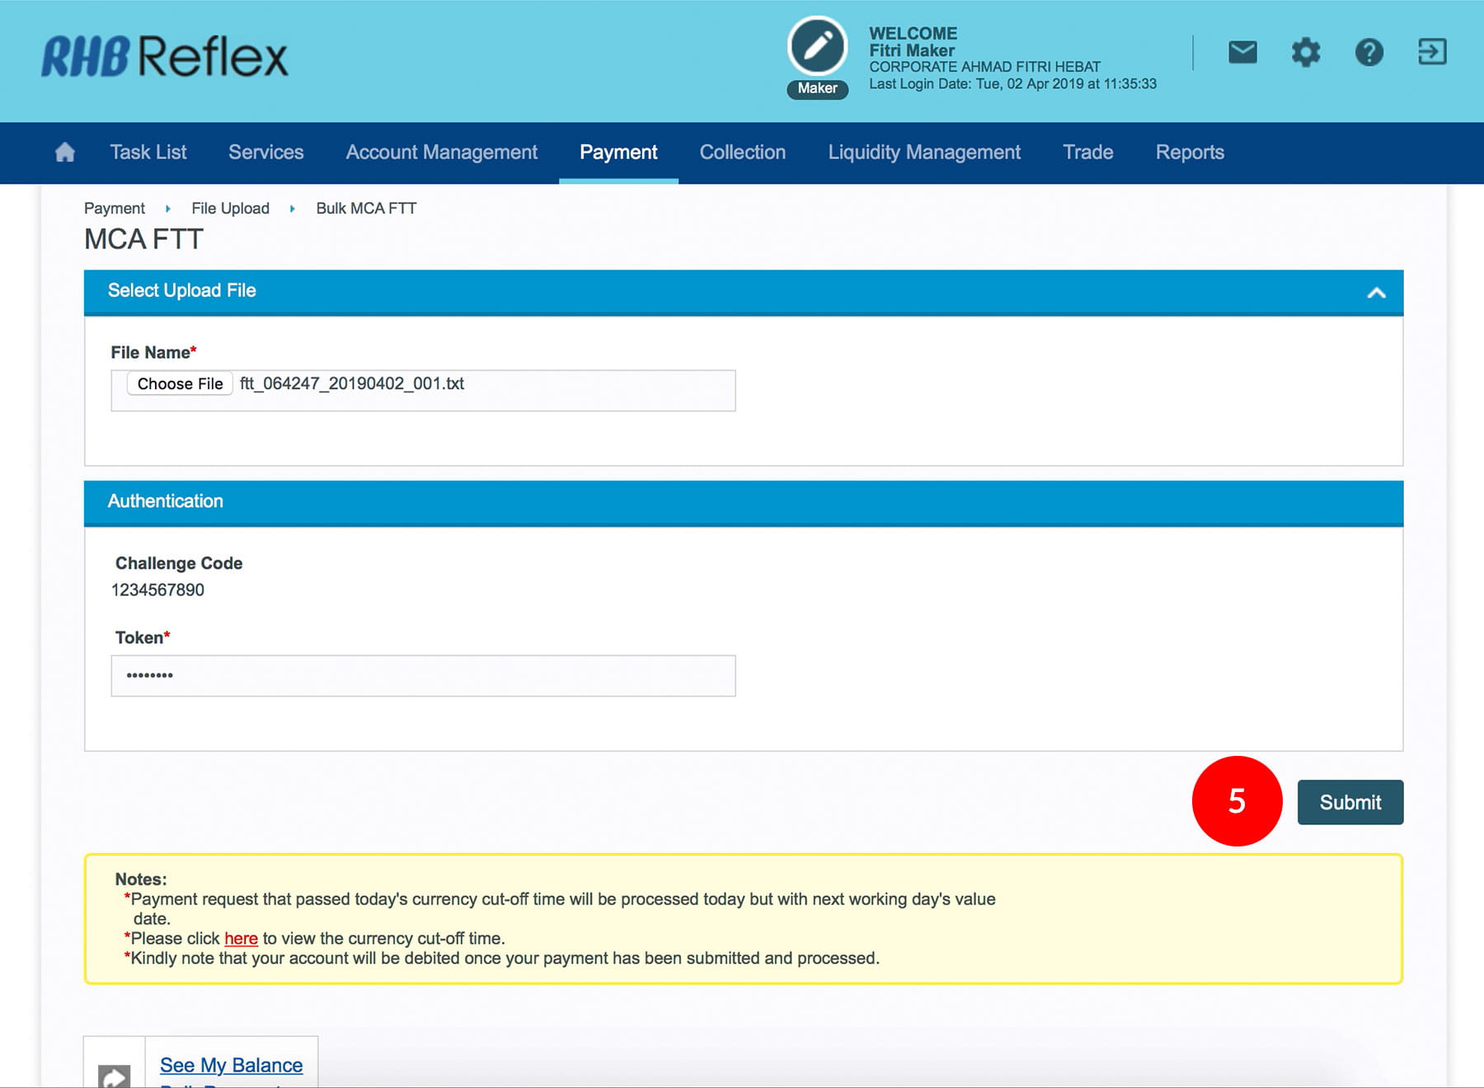Image resolution: width=1484 pixels, height=1088 pixels.
Task: Log out using the exit icon
Action: point(1432,52)
